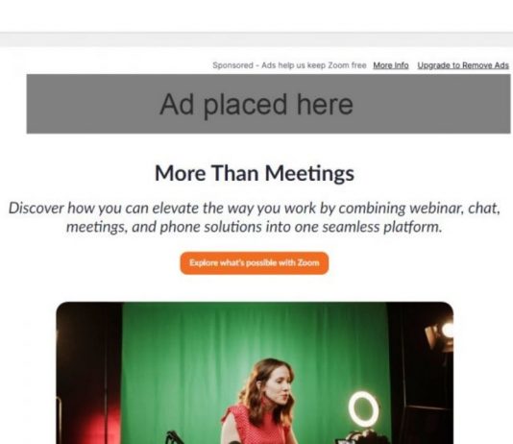The width and height of the screenshot is (513, 444).
Task: Click Upgrade to Remove Ads link
Action: [463, 65]
